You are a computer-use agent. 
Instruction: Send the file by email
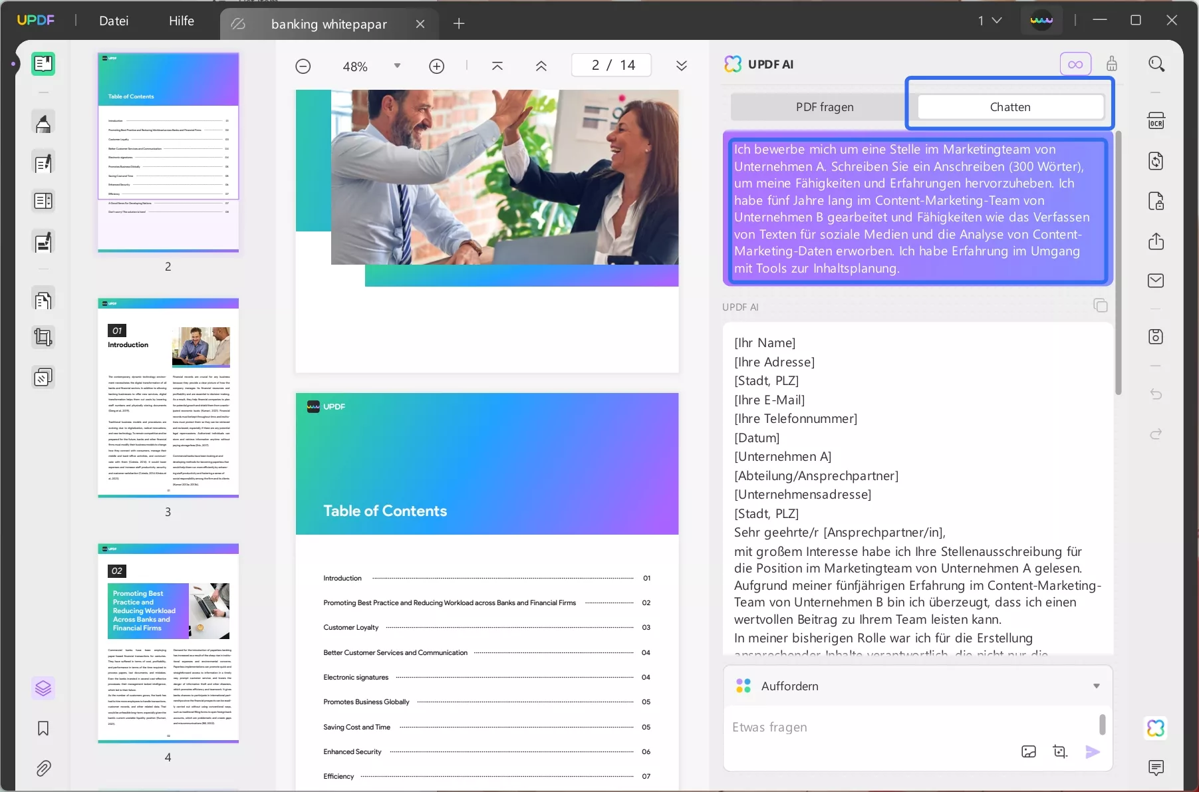point(1156,281)
